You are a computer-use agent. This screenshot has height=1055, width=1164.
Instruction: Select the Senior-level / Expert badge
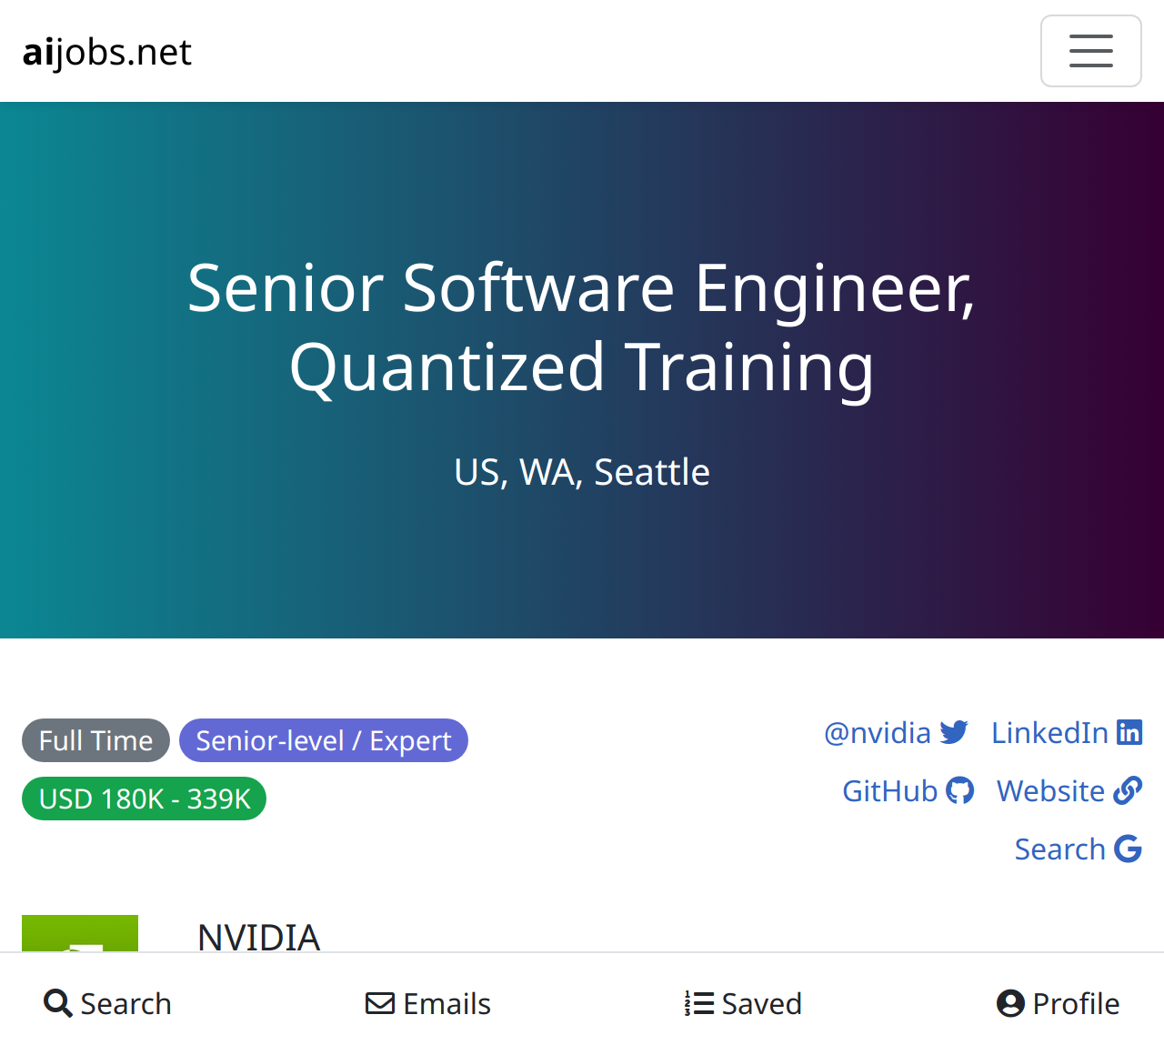324,740
